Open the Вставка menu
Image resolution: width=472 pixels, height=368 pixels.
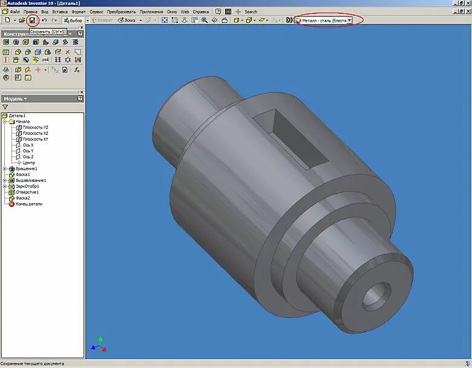point(59,11)
